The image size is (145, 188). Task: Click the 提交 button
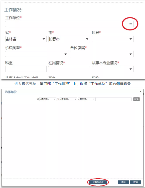(x=124, y=182)
